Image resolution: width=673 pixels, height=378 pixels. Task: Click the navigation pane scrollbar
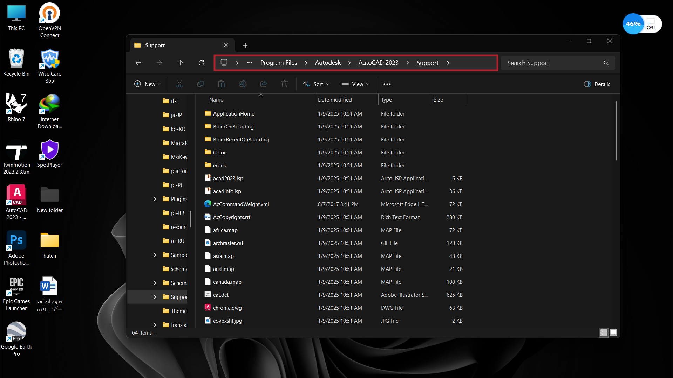point(191,219)
